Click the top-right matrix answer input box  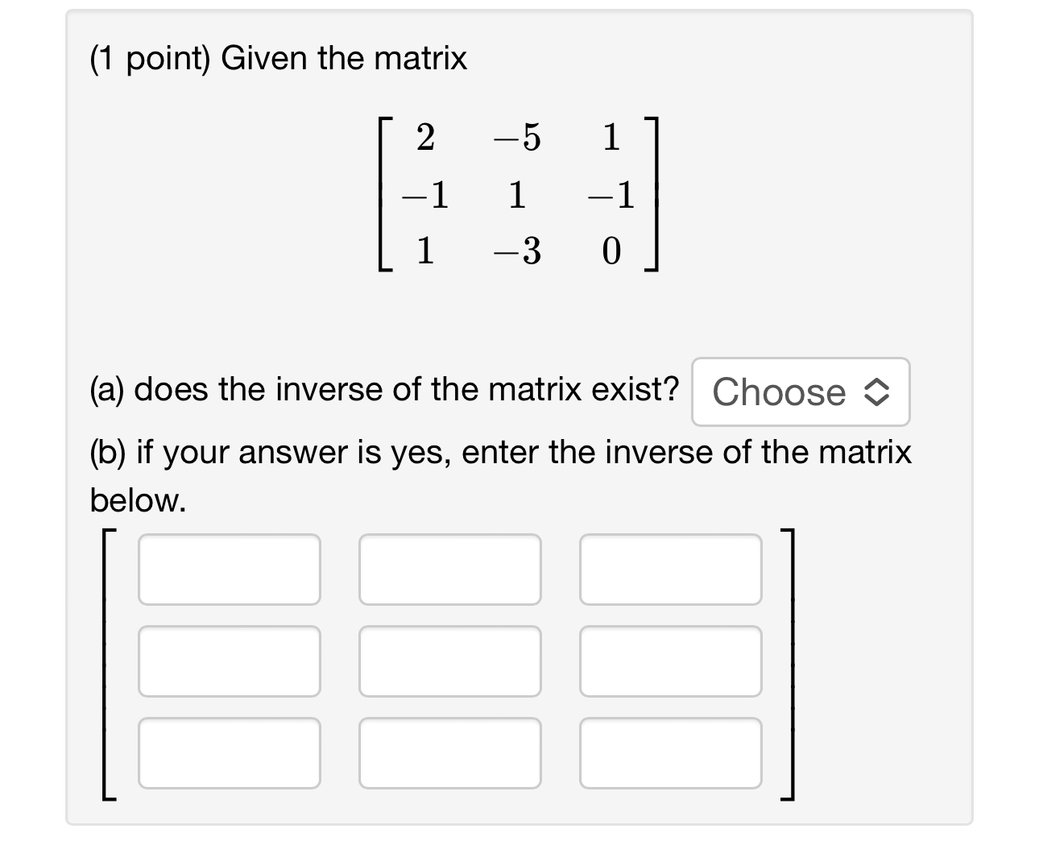click(x=671, y=570)
